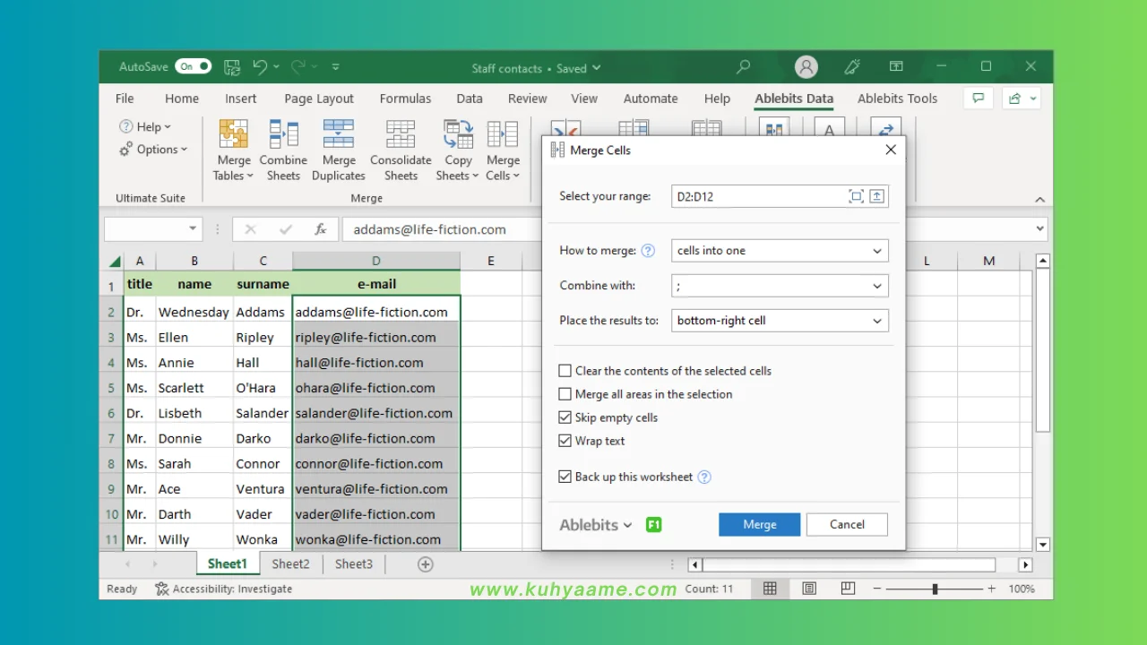Open help icon for Back up worksheet
Image resolution: width=1147 pixels, height=645 pixels.
click(704, 477)
